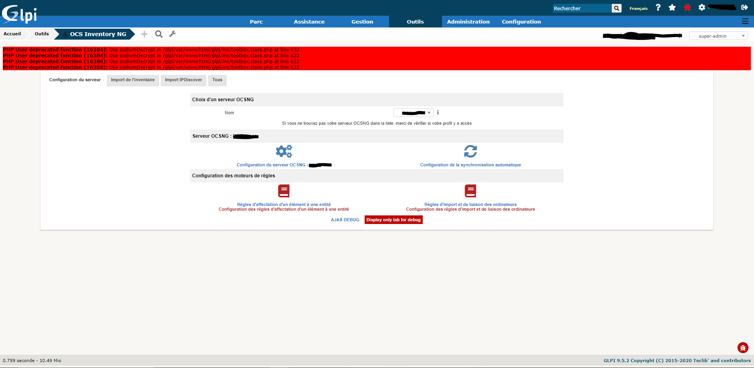Open the Nom server selection dropdown

pyautogui.click(x=413, y=113)
